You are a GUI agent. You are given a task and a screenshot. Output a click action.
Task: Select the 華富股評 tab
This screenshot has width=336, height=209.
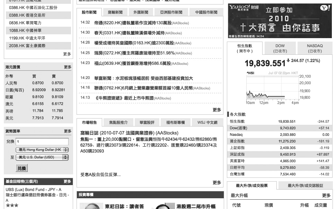147,122
